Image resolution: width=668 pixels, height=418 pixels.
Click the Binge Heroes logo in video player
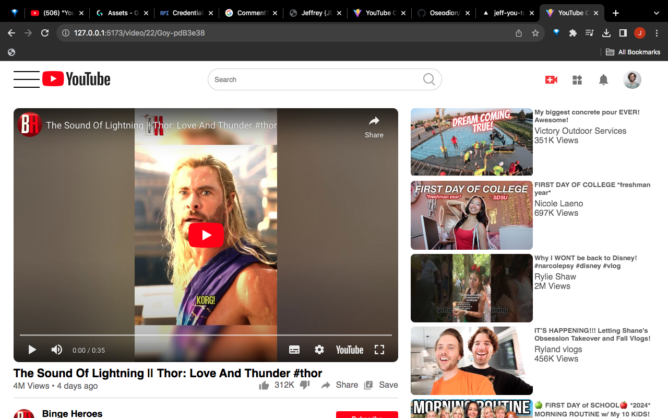30,125
